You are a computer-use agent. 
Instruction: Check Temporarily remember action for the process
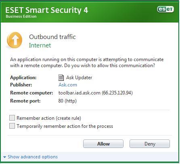pos(12,126)
